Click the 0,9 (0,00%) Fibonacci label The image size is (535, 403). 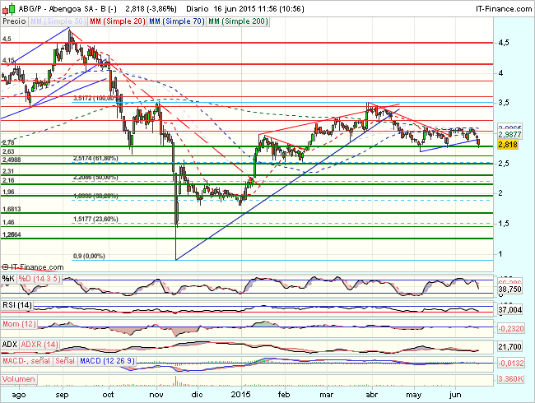tap(89, 256)
